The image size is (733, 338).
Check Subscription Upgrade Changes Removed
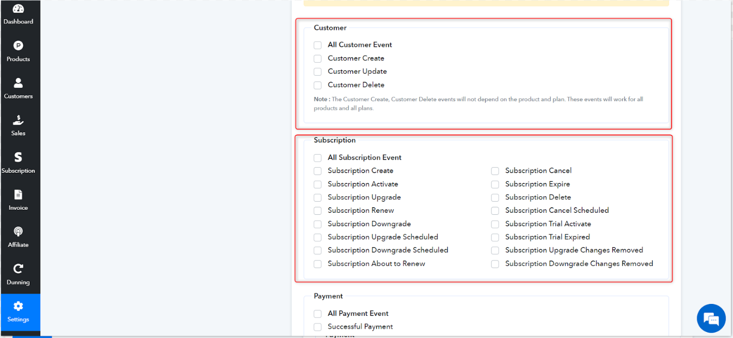pyautogui.click(x=495, y=250)
